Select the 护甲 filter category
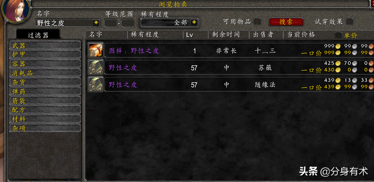The height and width of the screenshot is (182, 374). pos(45,54)
